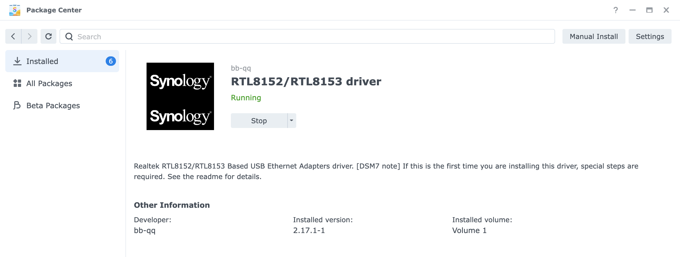Image resolution: width=680 pixels, height=257 pixels.
Task: Open All Packages listing
Action: pyautogui.click(x=49, y=83)
